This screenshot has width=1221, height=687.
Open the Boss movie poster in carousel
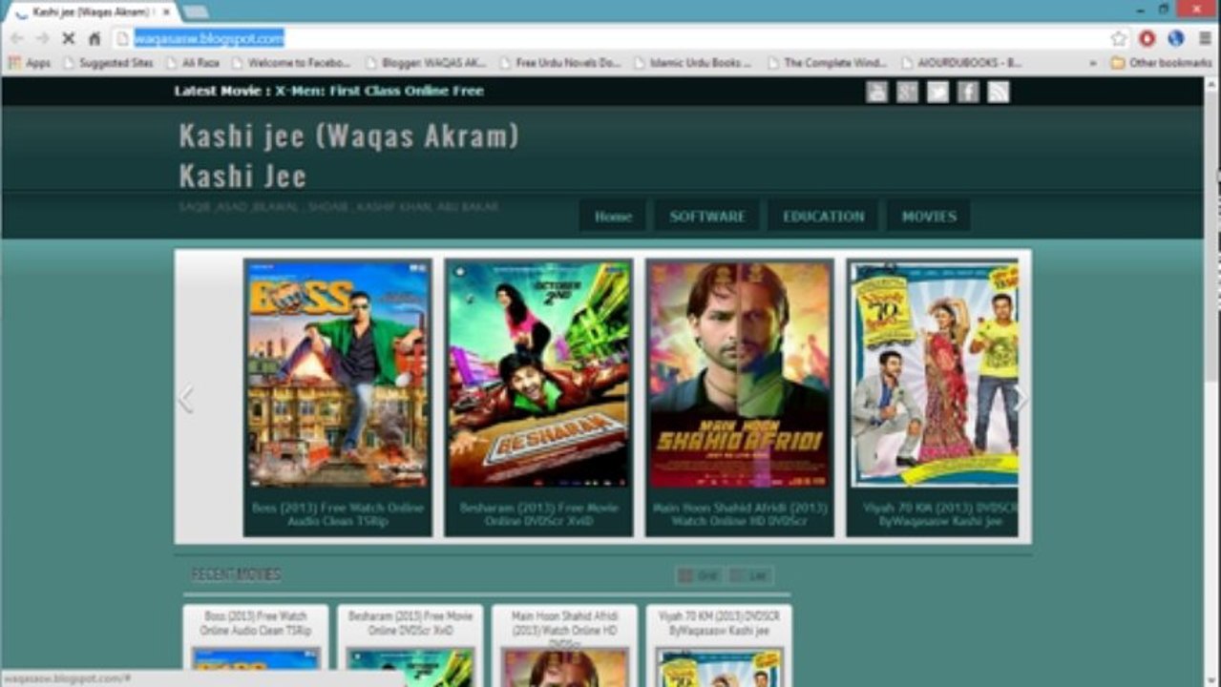point(338,374)
